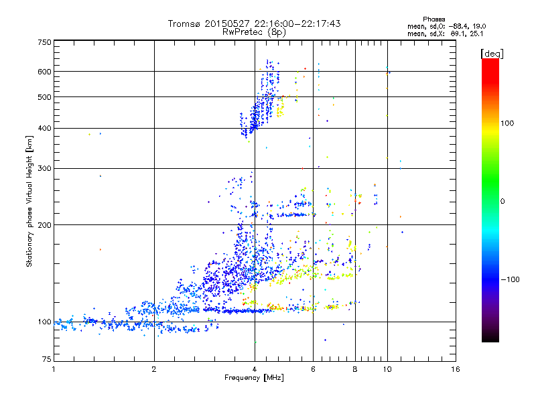Viewport: 536px width, 402px height.
Task: Click the 'Stationary phase Virtual Height [km]' axis label
Action: [x=29, y=202]
